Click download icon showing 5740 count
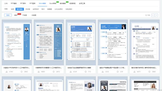 [x=7, y=72]
